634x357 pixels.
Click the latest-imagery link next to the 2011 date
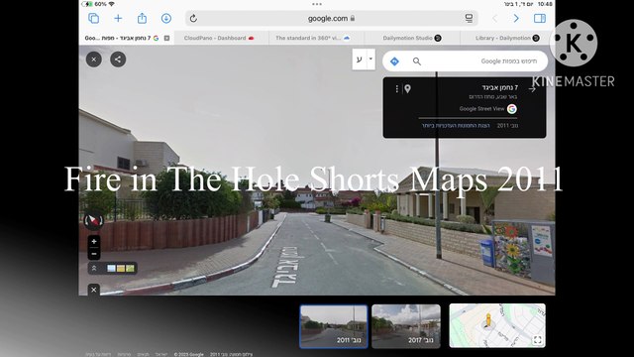click(x=456, y=126)
